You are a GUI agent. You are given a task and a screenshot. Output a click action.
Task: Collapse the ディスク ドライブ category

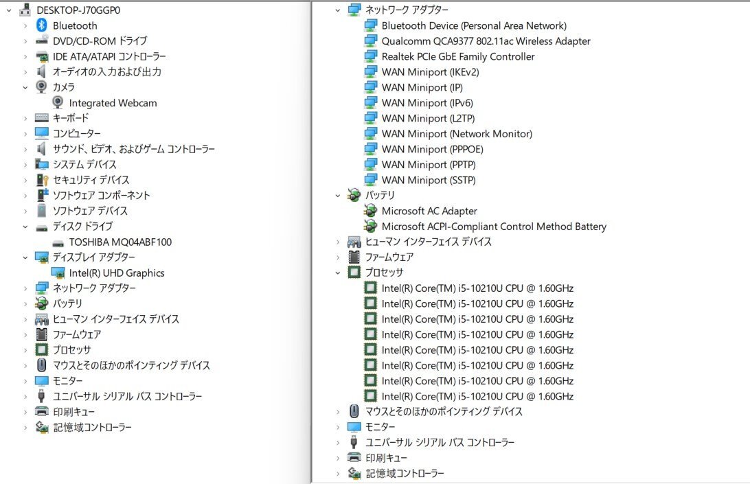pos(25,227)
